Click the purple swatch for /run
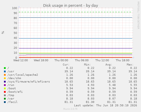 [5, 85]
